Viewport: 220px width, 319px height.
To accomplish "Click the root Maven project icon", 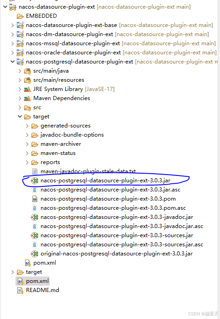I will click(13, 7).
